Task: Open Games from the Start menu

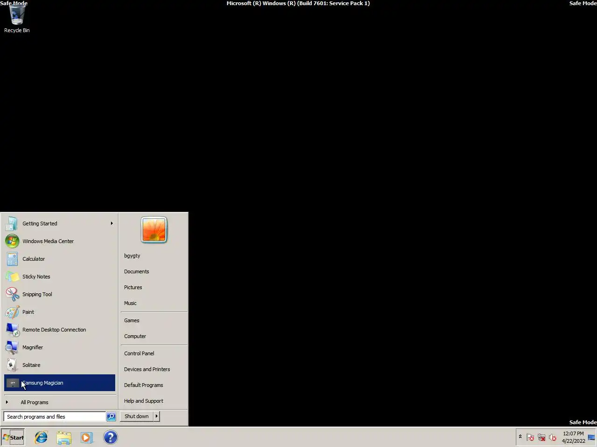Action: coord(132,320)
